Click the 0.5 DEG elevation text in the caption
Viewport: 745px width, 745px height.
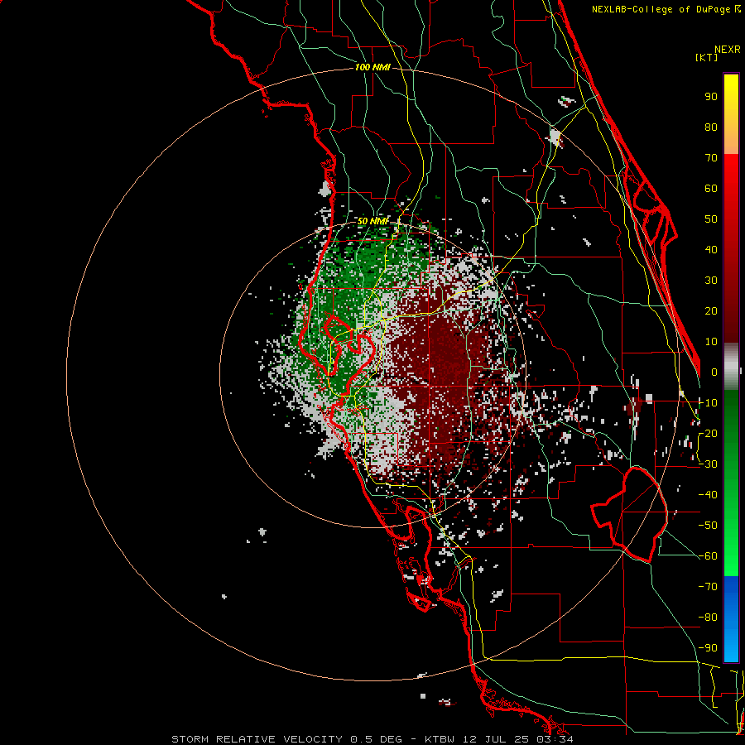(x=377, y=739)
